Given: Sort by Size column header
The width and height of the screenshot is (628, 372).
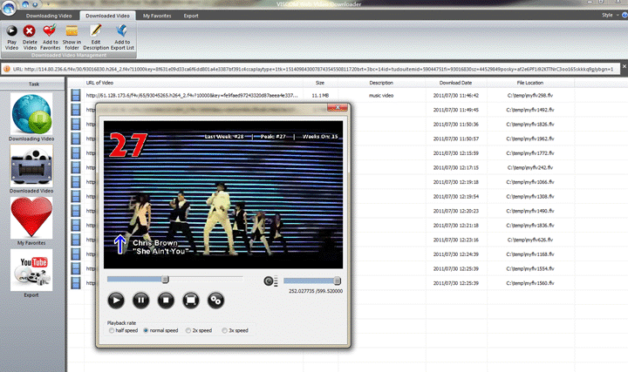Looking at the screenshot, I should [320, 83].
